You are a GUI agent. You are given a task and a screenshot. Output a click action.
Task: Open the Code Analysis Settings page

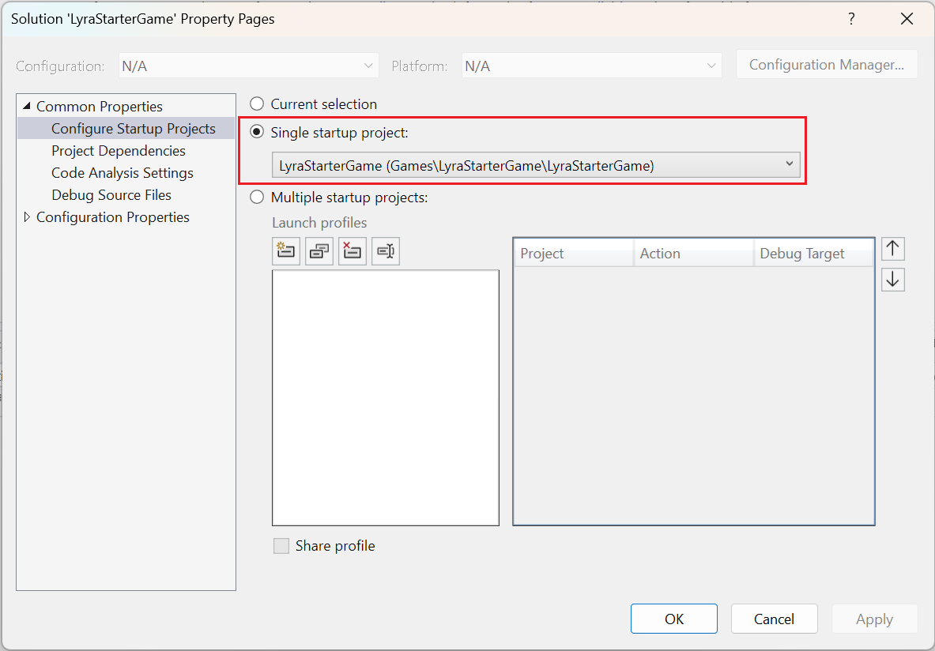click(x=122, y=172)
